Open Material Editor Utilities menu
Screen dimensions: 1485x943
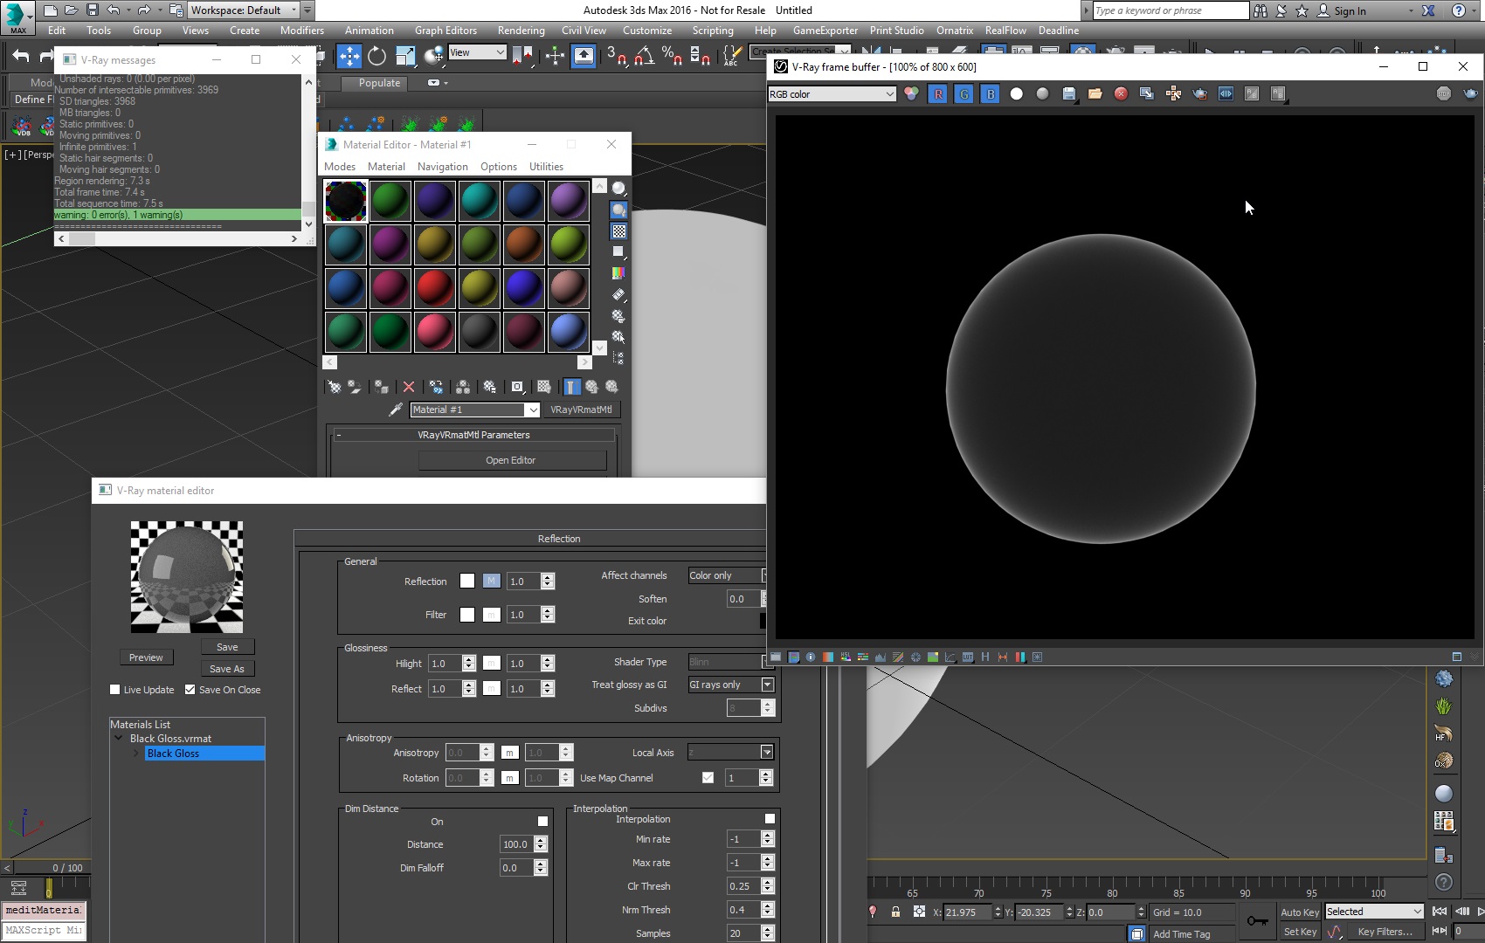click(547, 167)
